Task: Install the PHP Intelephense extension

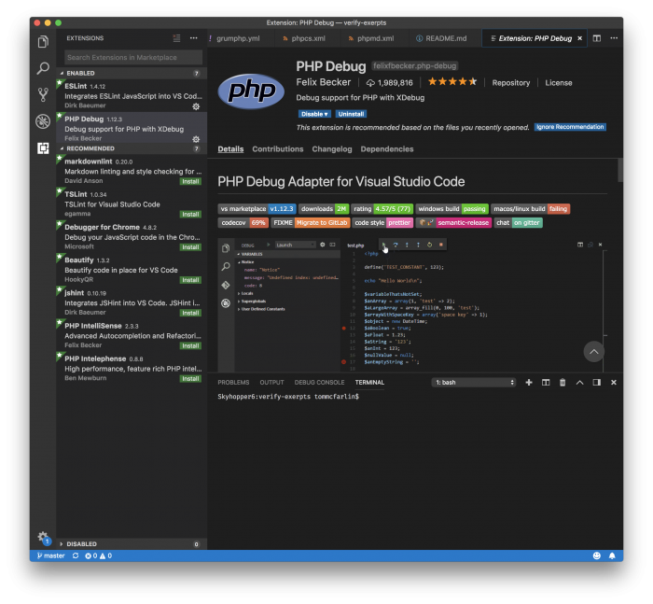Action: 190,378
